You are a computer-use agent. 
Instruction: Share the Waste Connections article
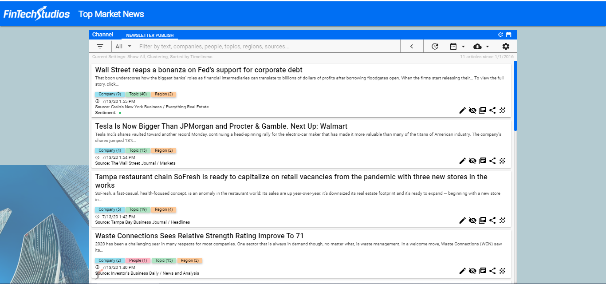[x=492, y=271]
